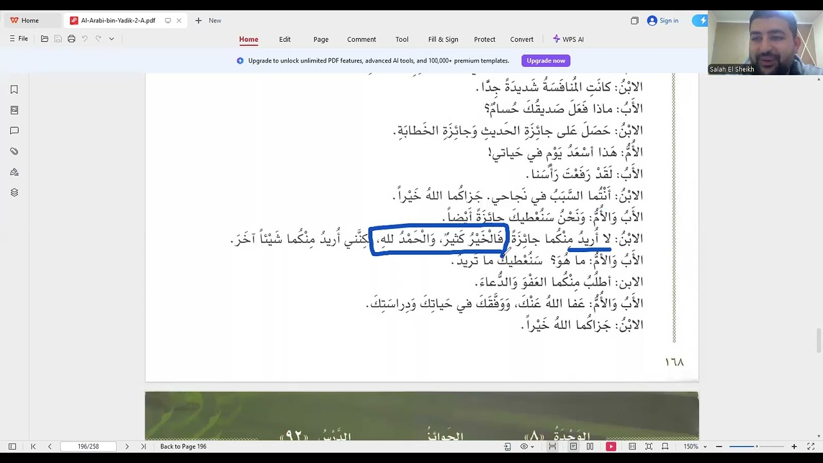Zoom in with the plus button

[x=794, y=446]
